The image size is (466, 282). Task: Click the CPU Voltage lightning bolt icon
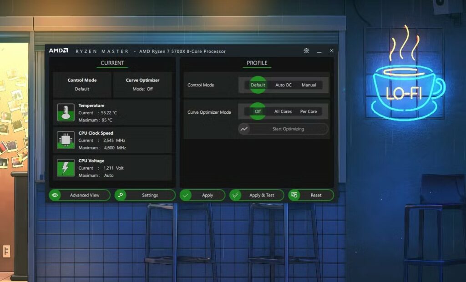[x=66, y=167]
